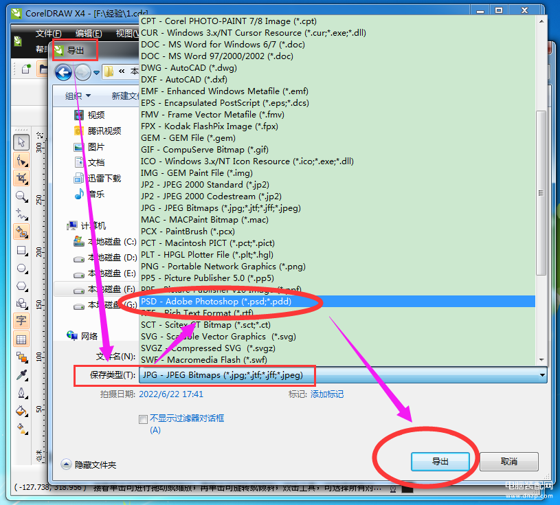Viewport: 560px width, 505px height.
Task: Select the Table tool
Action: click(x=21, y=339)
